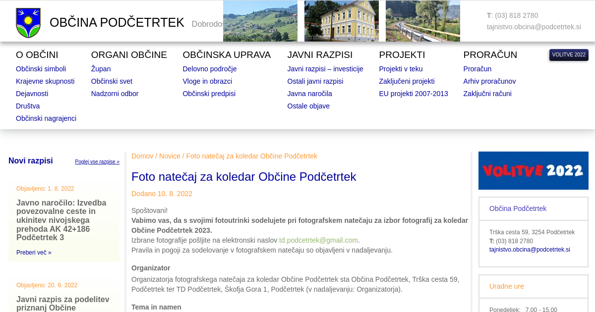595x312 pixels.
Task: Open the green hillside header photo
Action: click(x=260, y=21)
